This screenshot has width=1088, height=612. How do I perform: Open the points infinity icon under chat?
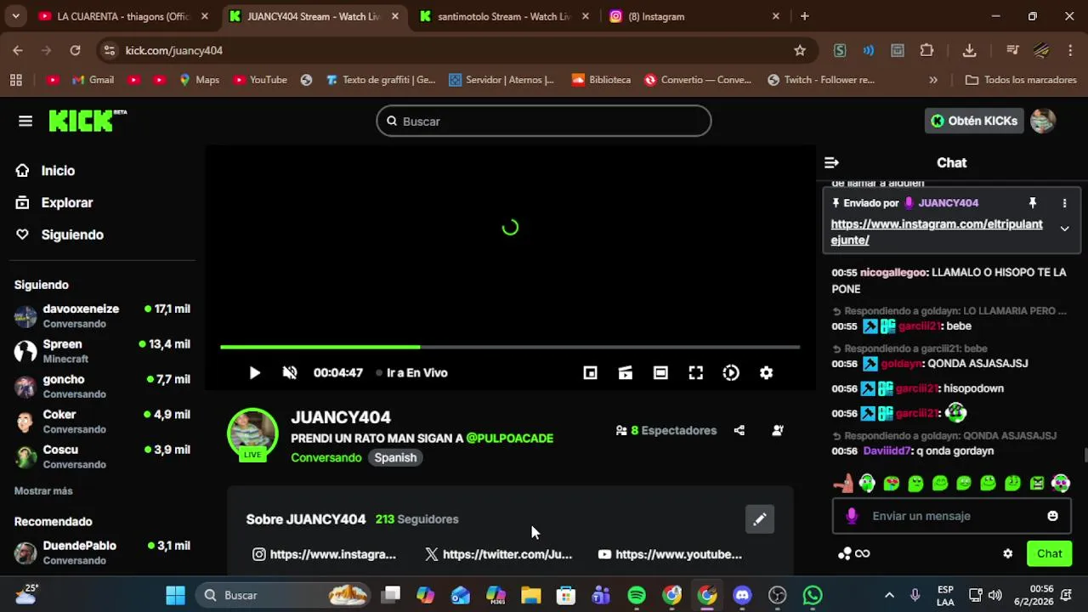(x=854, y=553)
